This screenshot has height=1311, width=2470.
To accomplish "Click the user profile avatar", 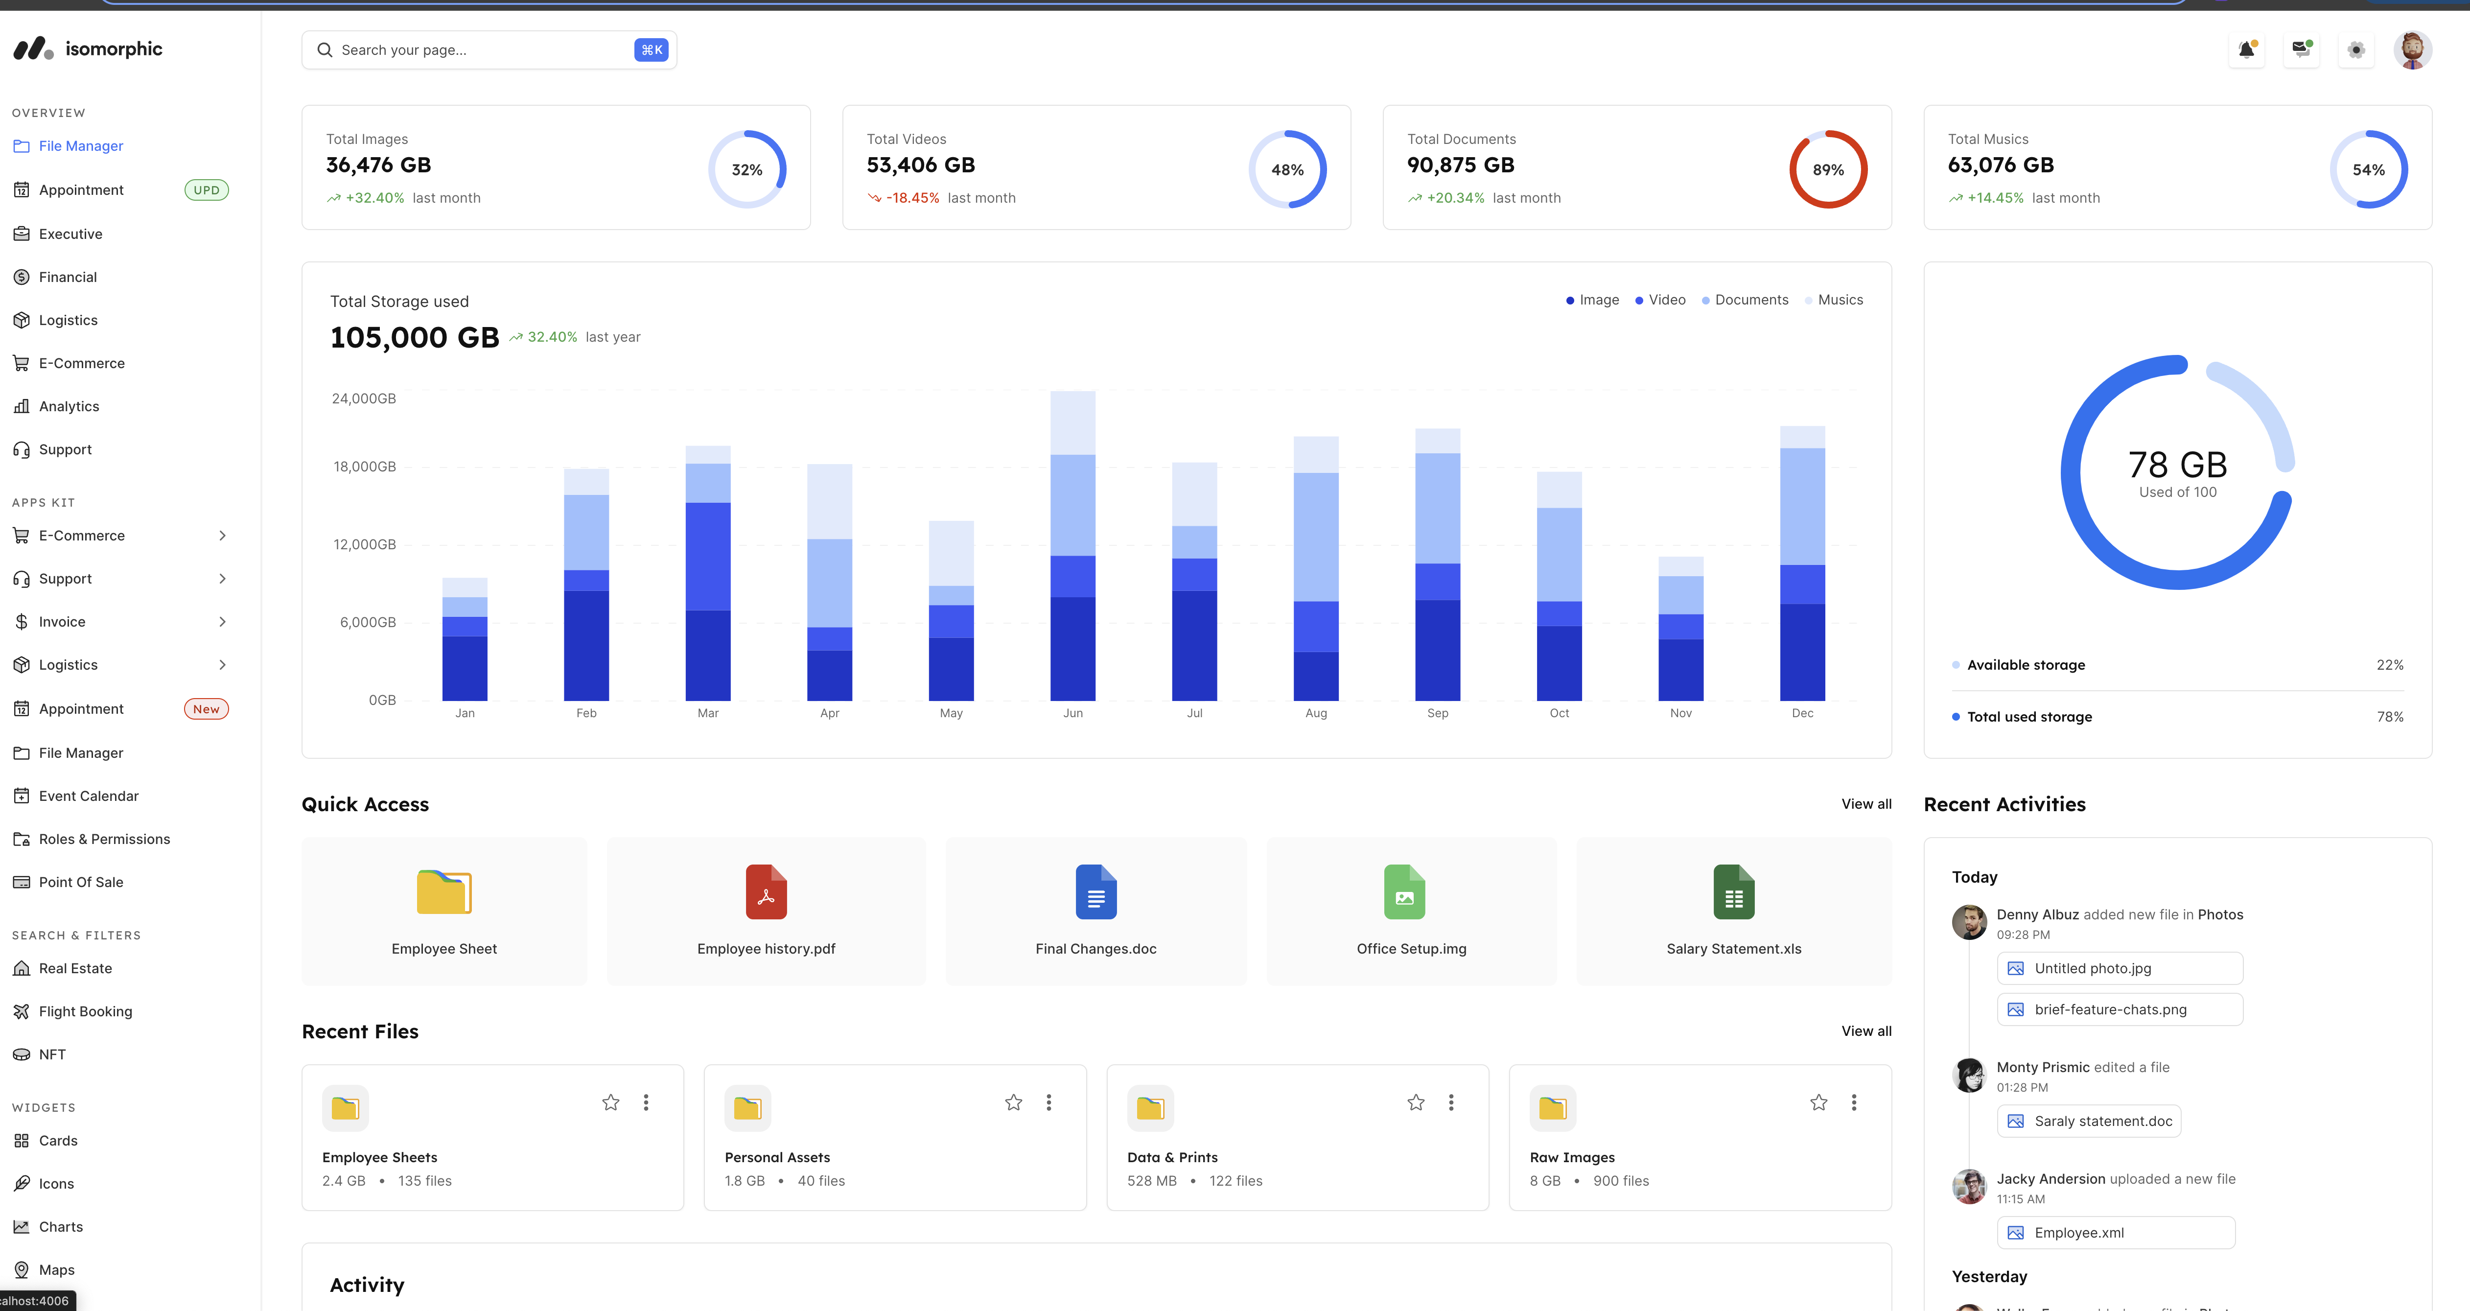I will [x=2412, y=50].
